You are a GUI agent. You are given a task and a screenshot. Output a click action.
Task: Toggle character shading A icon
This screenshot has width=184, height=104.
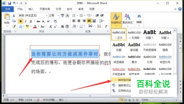pos(62,26)
